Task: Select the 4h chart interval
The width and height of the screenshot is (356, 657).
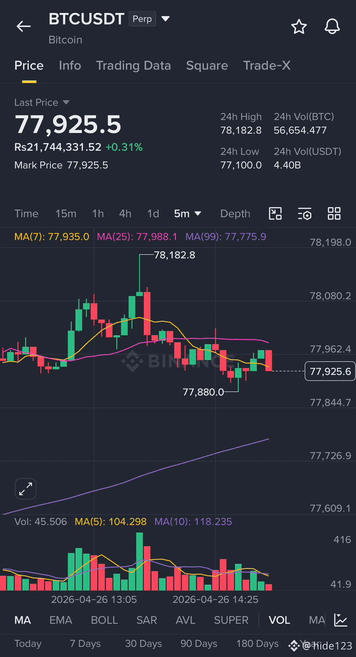Action: point(125,214)
